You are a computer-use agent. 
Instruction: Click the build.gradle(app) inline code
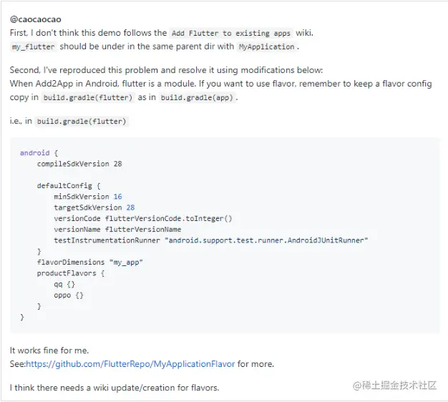(x=197, y=97)
